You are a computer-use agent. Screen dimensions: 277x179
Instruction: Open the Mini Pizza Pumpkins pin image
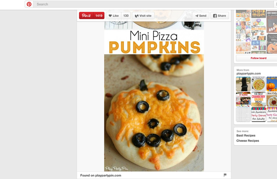click(154, 96)
